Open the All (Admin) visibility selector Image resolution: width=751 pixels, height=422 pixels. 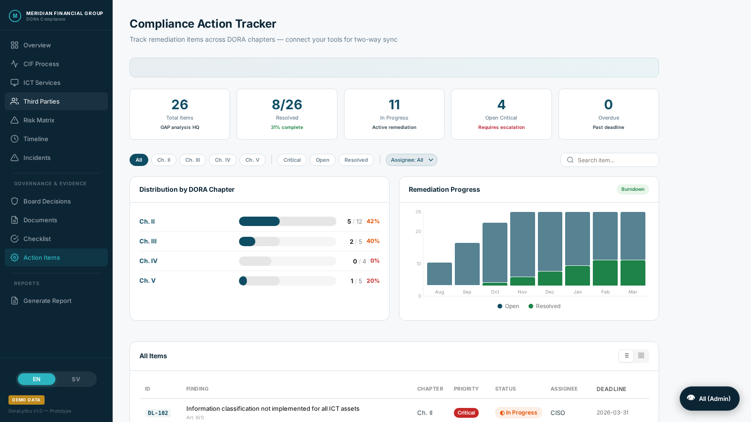(x=709, y=398)
